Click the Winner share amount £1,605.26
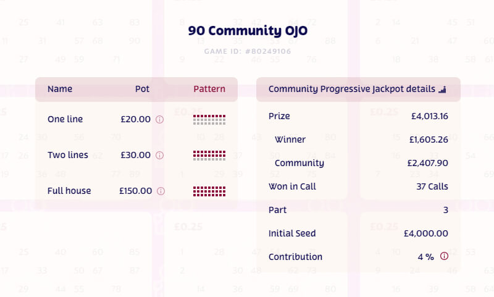Viewport: 494px width, 297px height. coord(429,140)
